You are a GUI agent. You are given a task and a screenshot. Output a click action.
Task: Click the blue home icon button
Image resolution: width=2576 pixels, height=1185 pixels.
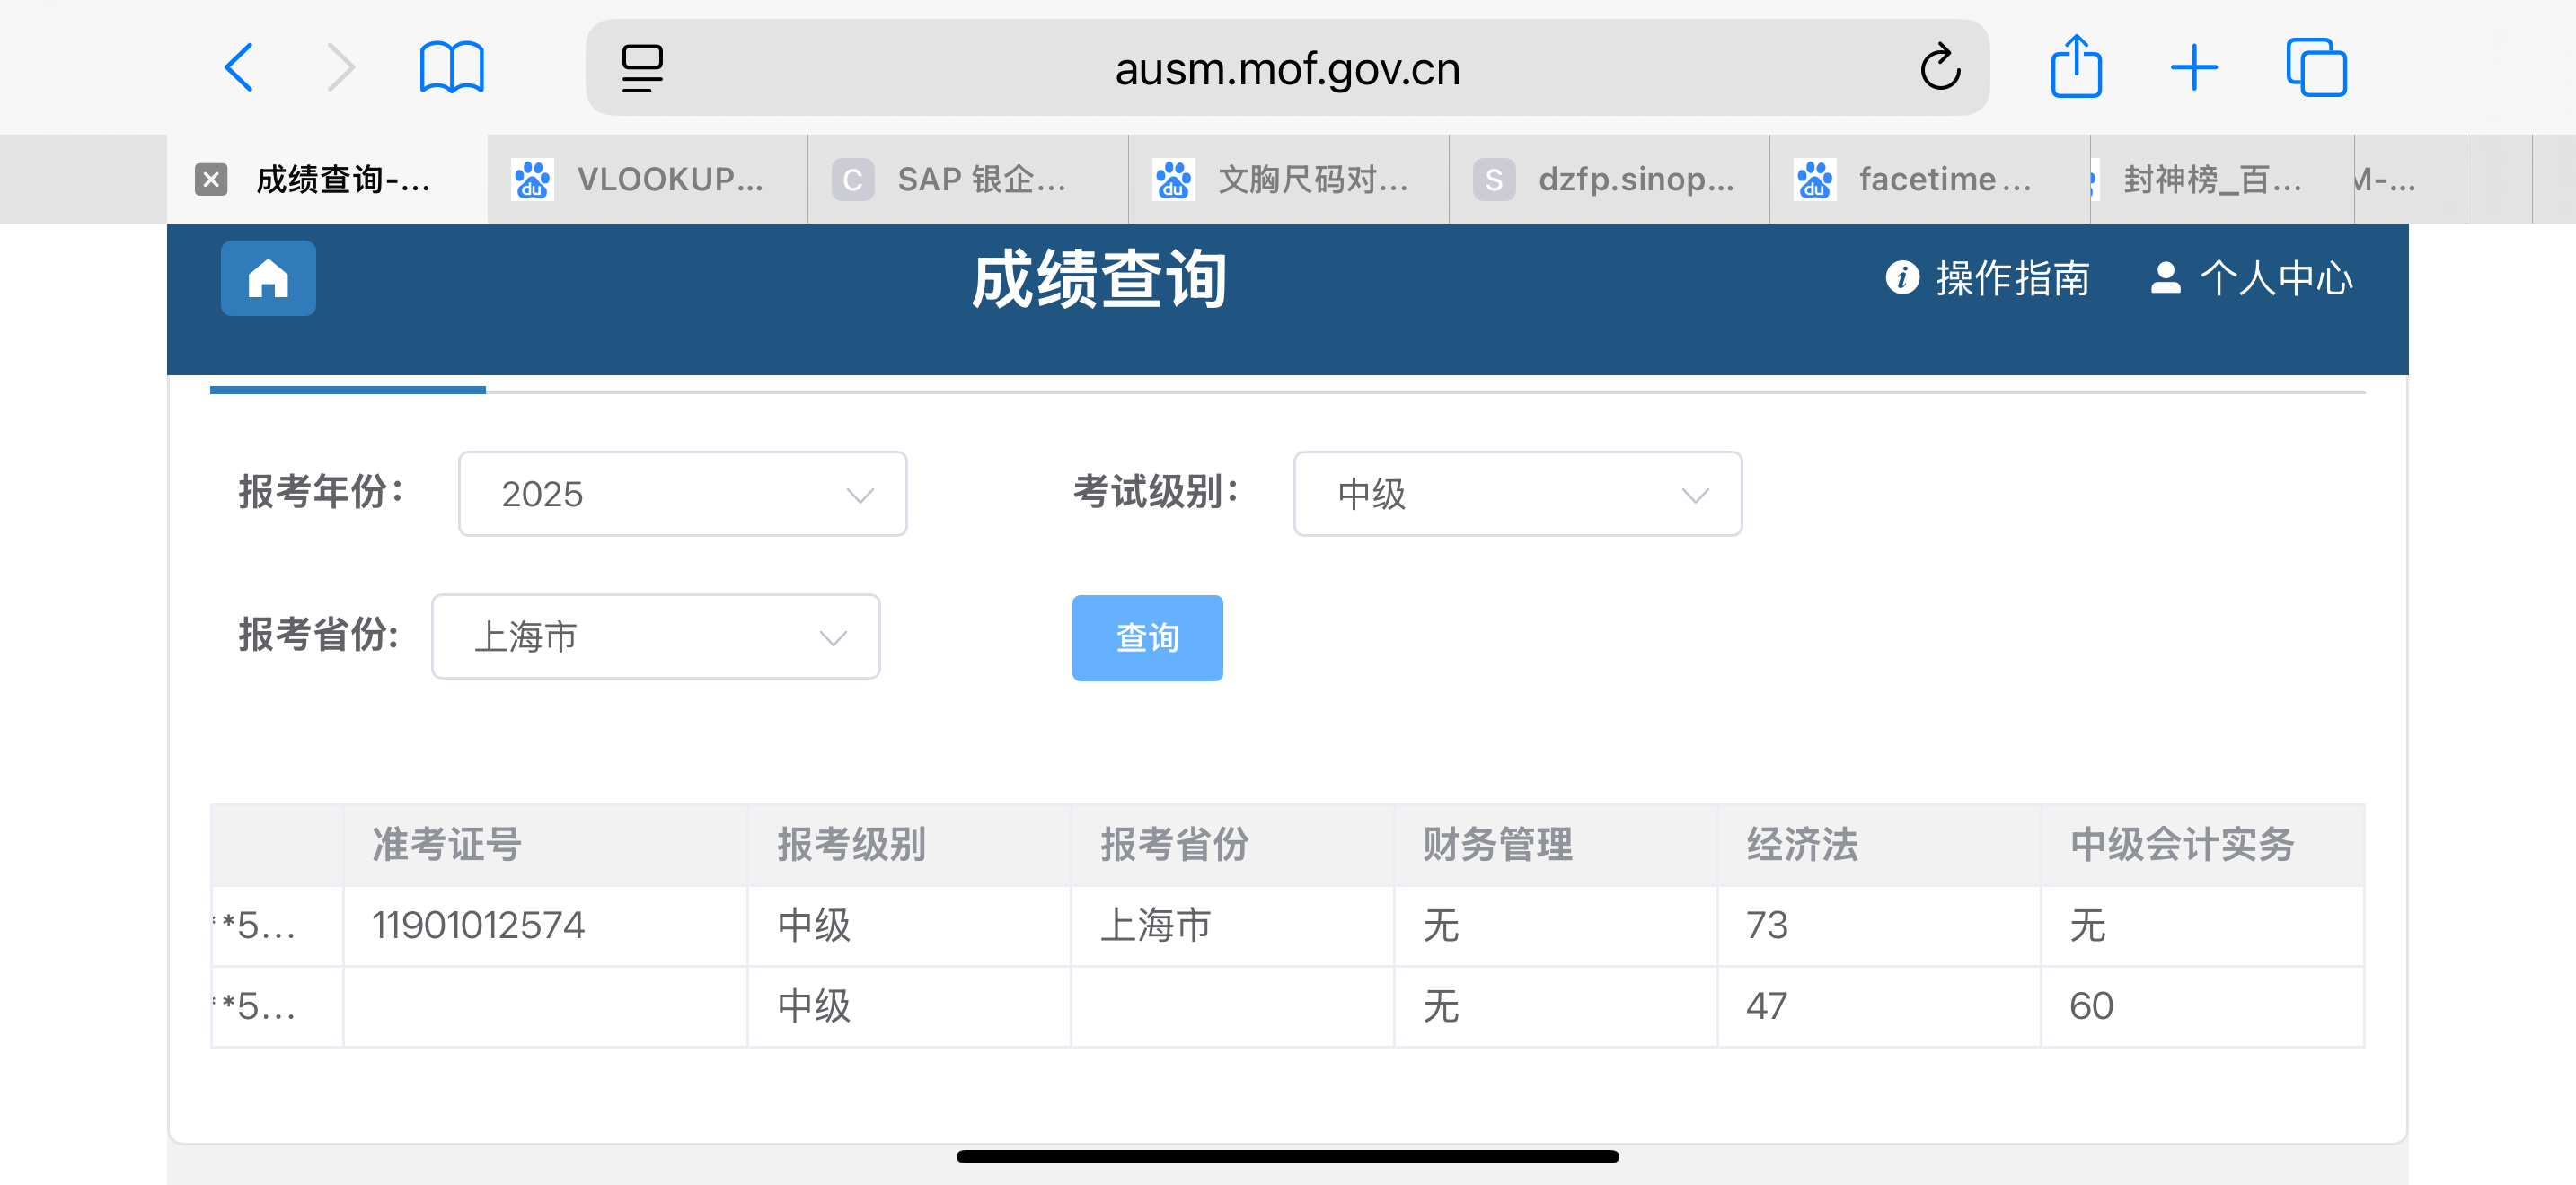pyautogui.click(x=268, y=279)
